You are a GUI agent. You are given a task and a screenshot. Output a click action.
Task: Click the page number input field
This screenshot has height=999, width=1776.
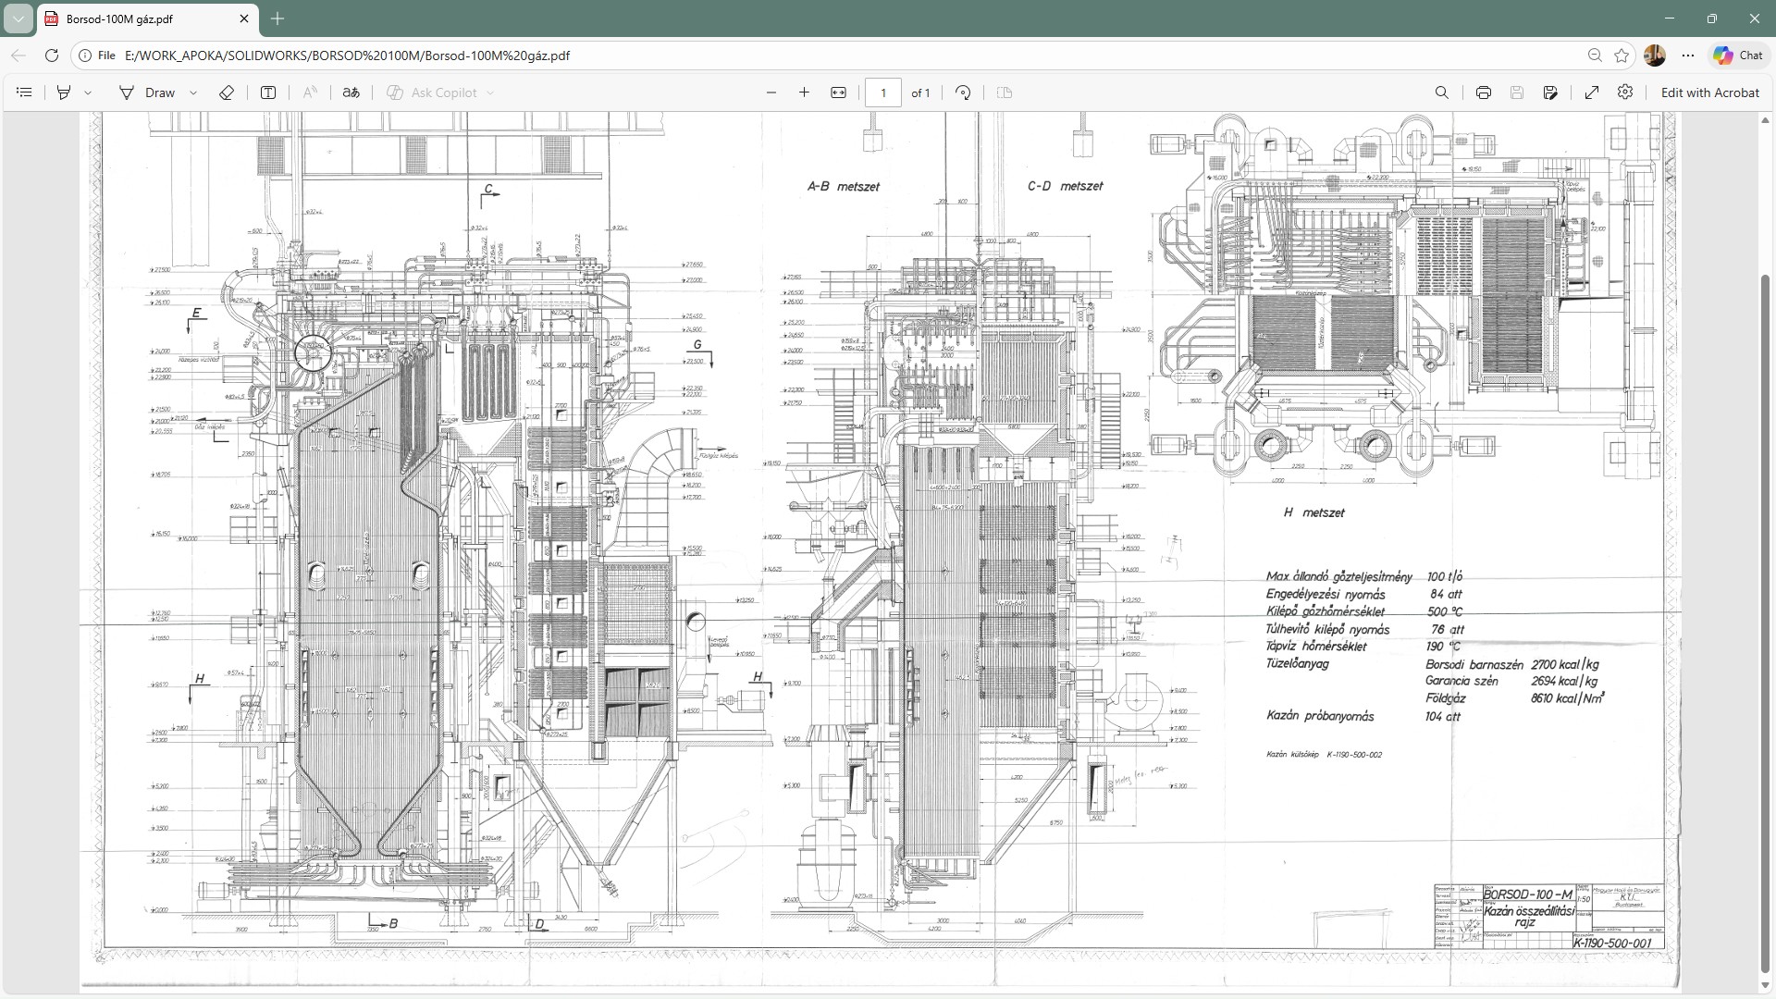point(883,92)
